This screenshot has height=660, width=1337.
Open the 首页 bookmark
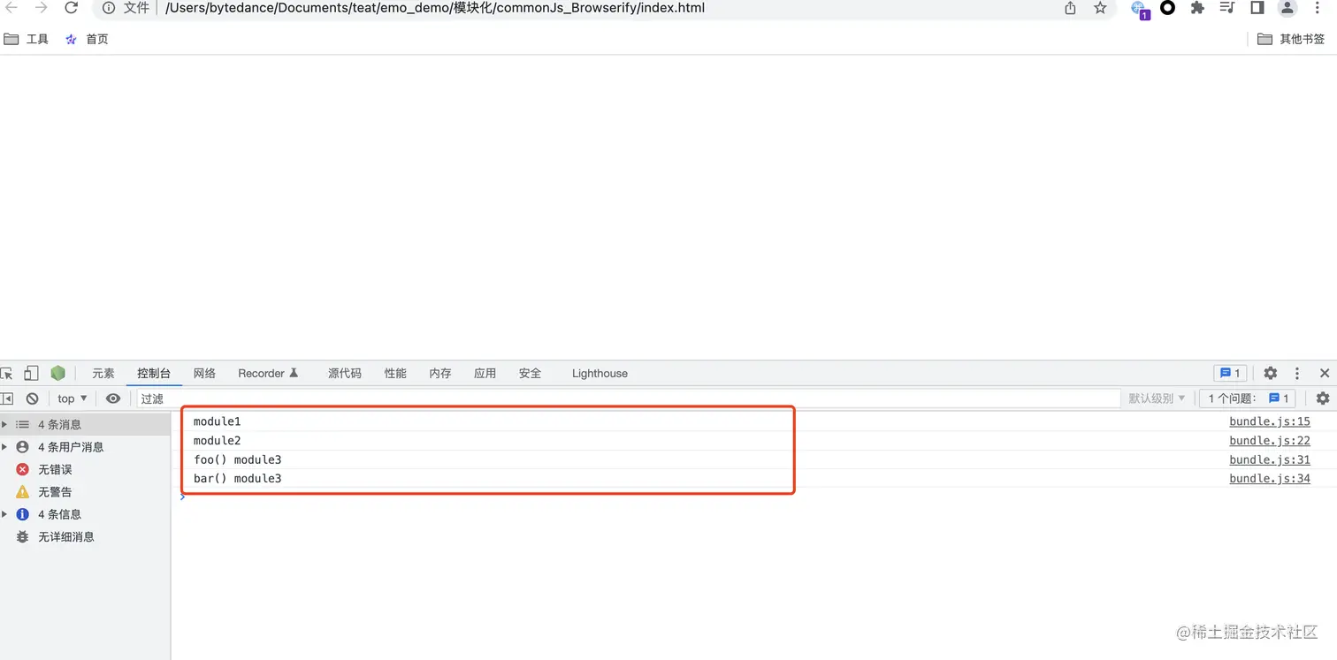pos(87,39)
